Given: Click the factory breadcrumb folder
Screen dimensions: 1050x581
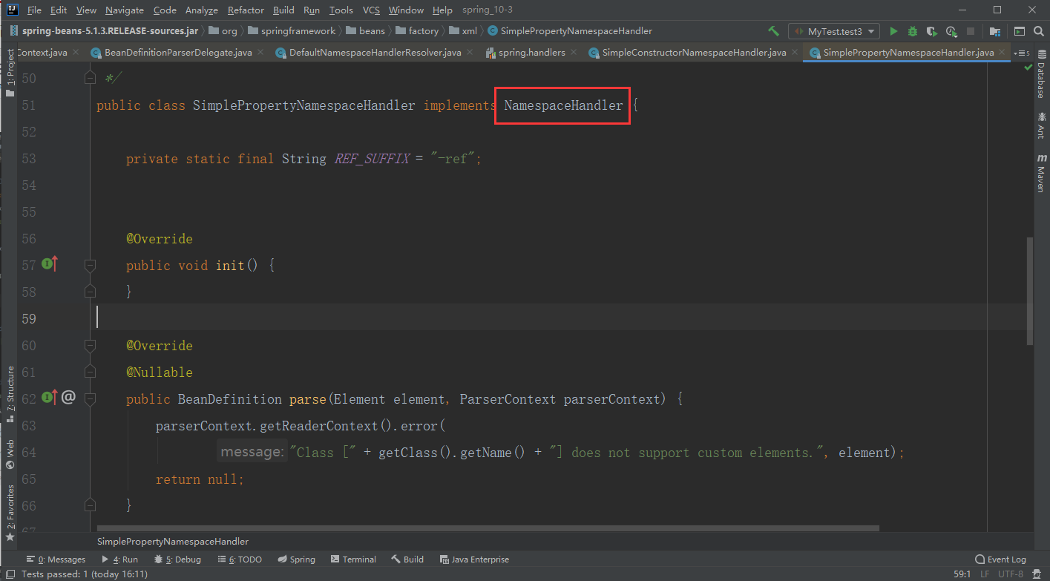Looking at the screenshot, I should coord(418,31).
